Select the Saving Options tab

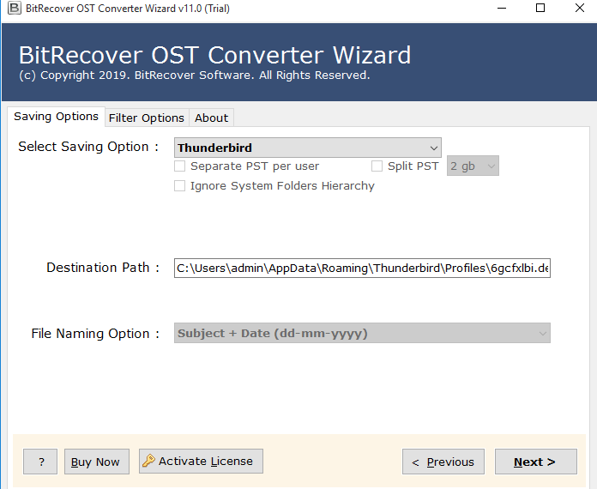click(x=56, y=117)
